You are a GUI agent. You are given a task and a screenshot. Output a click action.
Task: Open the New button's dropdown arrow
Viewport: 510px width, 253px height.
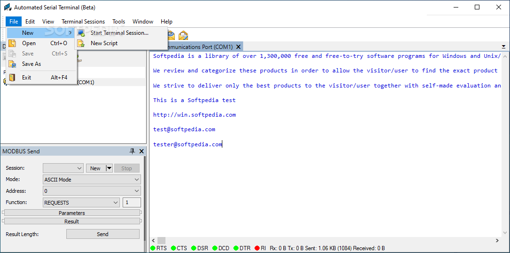pyautogui.click(x=109, y=168)
